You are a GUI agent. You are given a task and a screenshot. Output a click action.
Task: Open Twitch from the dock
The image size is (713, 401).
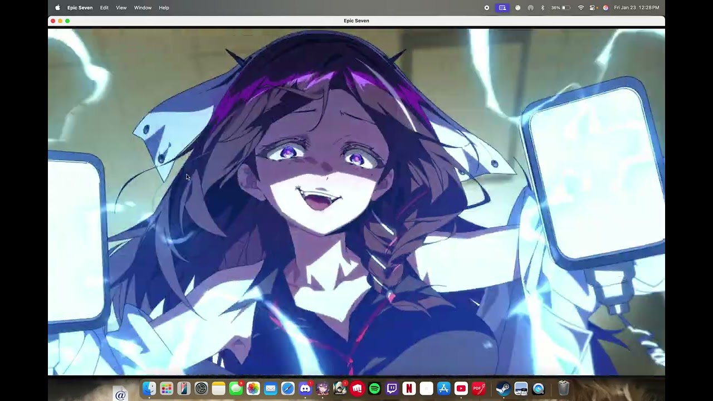point(392,388)
